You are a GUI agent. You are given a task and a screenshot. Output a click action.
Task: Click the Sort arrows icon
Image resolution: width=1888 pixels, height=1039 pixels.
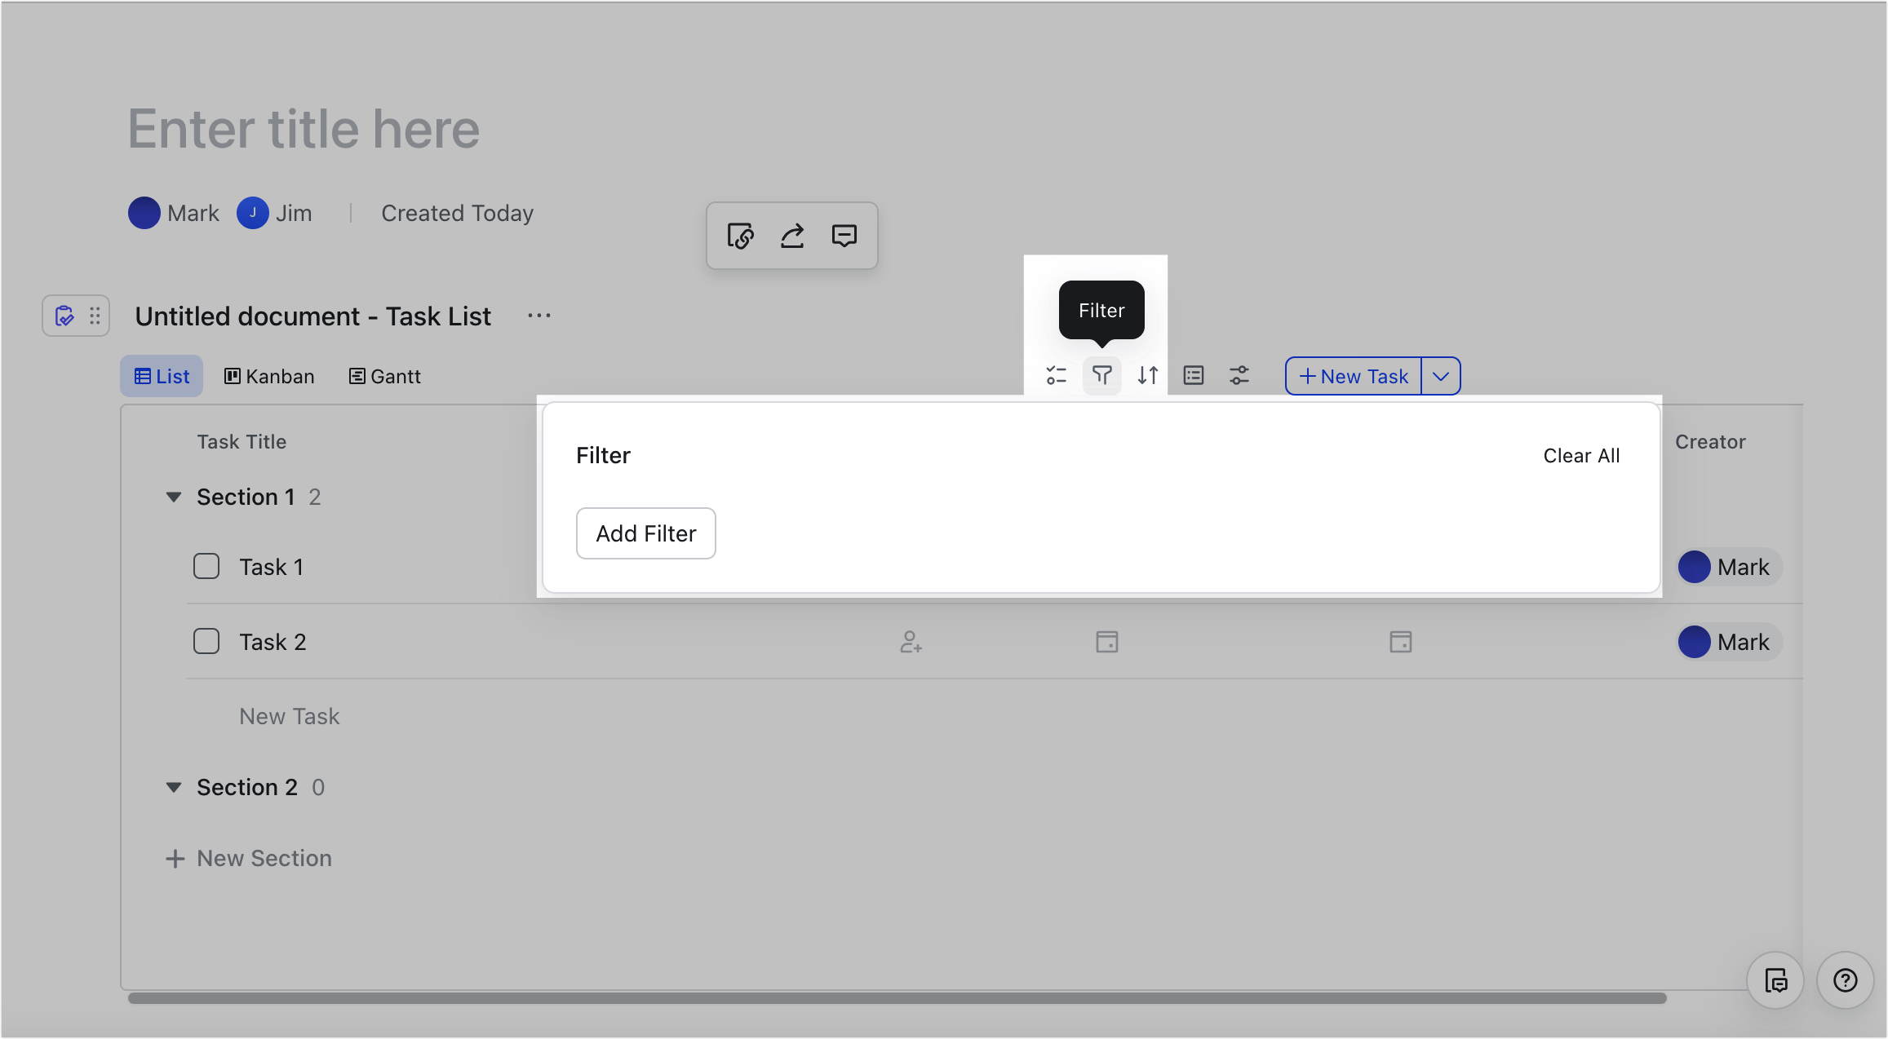click(1148, 375)
